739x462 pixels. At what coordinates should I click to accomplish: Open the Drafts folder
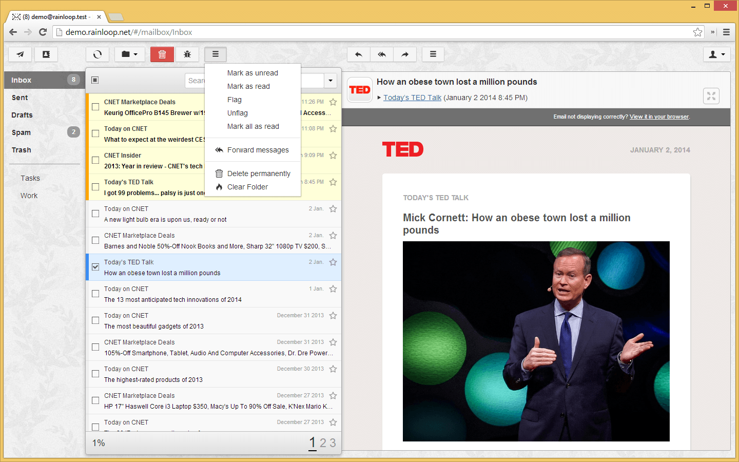(x=44, y=115)
